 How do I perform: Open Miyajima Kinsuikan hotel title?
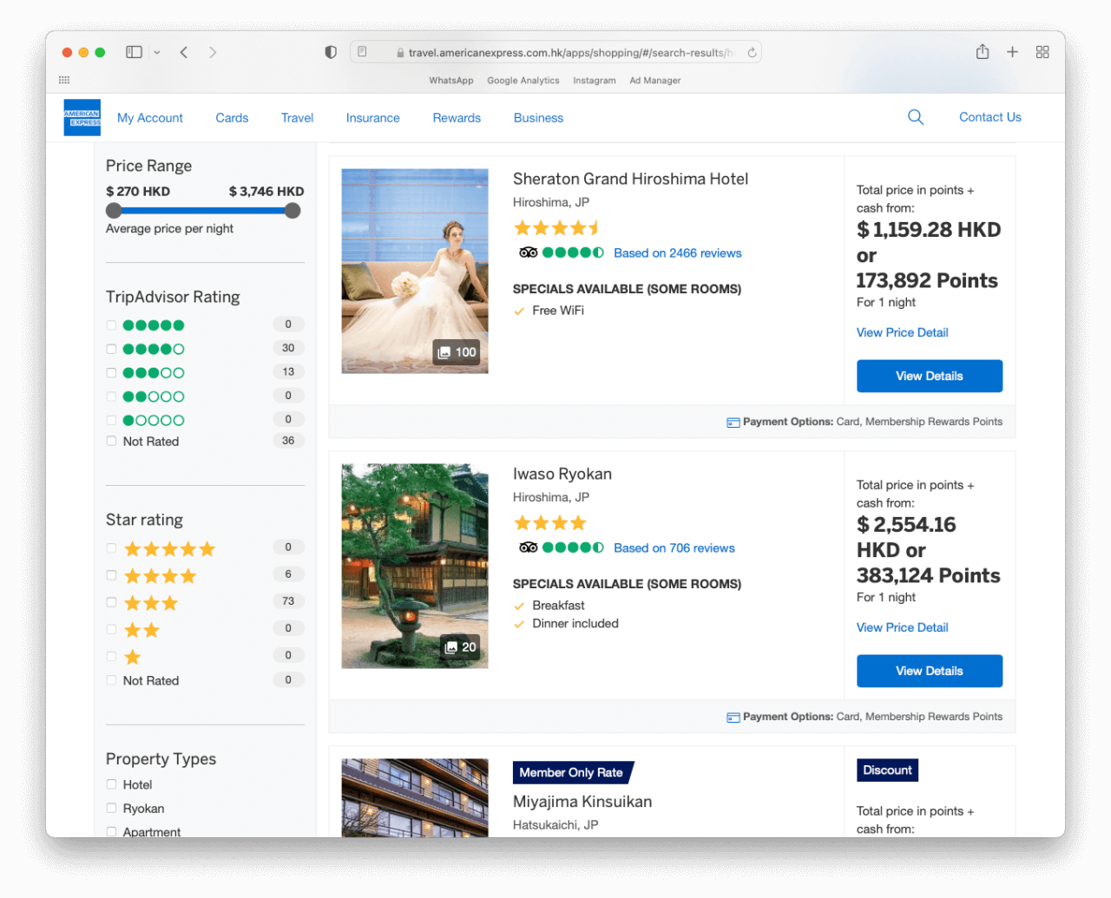(582, 802)
